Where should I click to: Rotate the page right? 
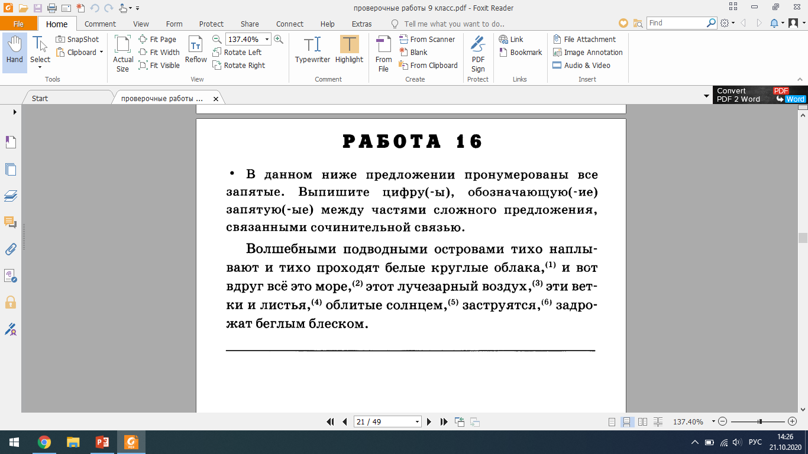point(239,65)
